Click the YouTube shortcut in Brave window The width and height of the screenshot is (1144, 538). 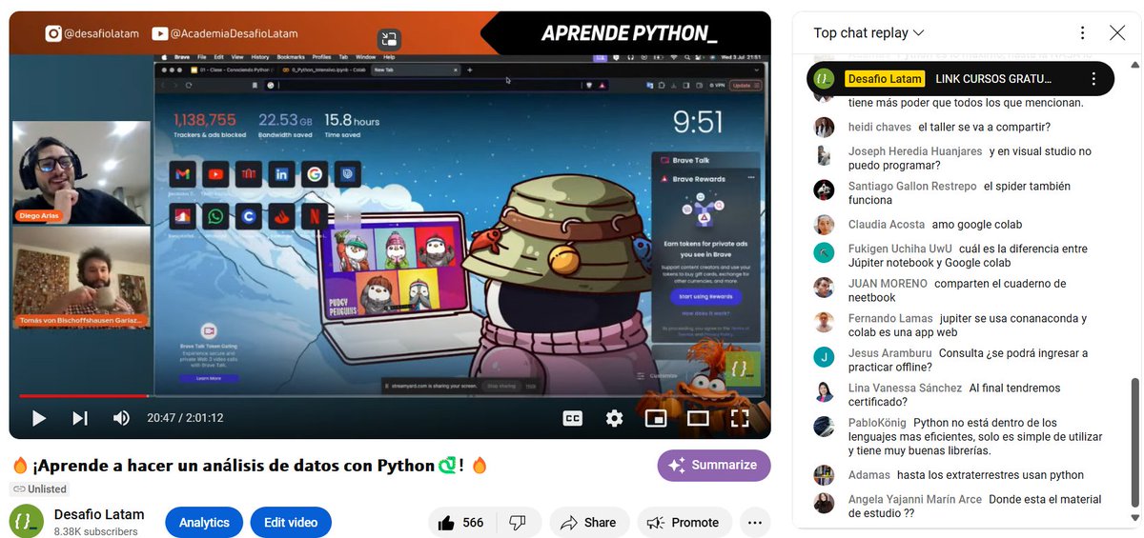pos(215,174)
